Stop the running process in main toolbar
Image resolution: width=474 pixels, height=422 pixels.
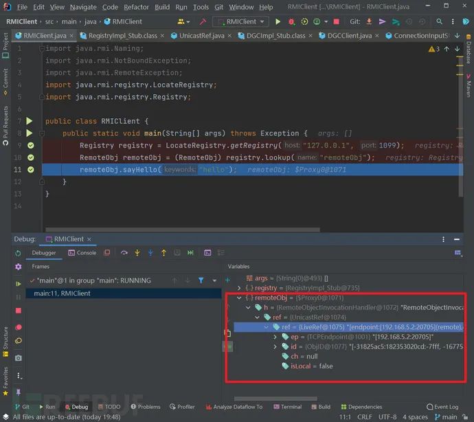point(336,21)
